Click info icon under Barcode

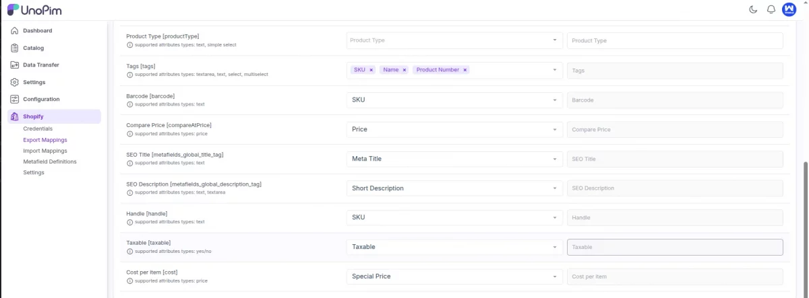(129, 105)
